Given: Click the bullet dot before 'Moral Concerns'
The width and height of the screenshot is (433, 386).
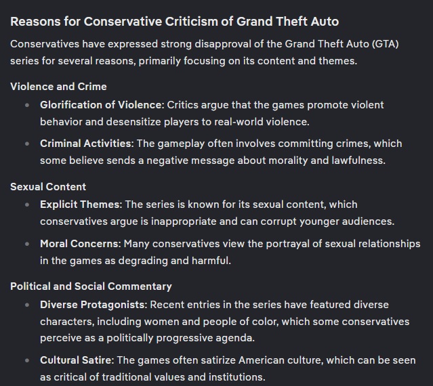Looking at the screenshot, I should 27,244.
